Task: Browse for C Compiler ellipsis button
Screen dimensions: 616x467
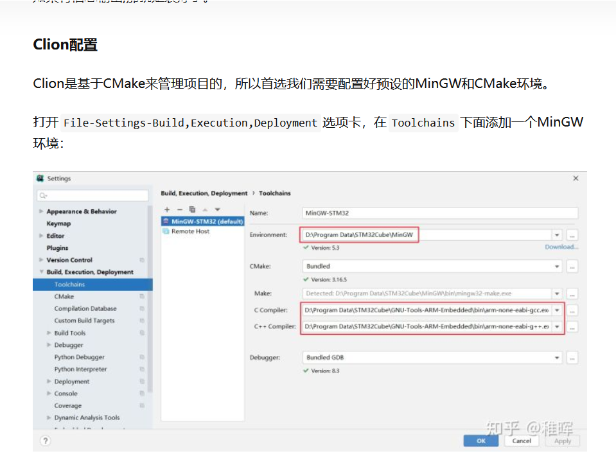Action: coord(572,310)
